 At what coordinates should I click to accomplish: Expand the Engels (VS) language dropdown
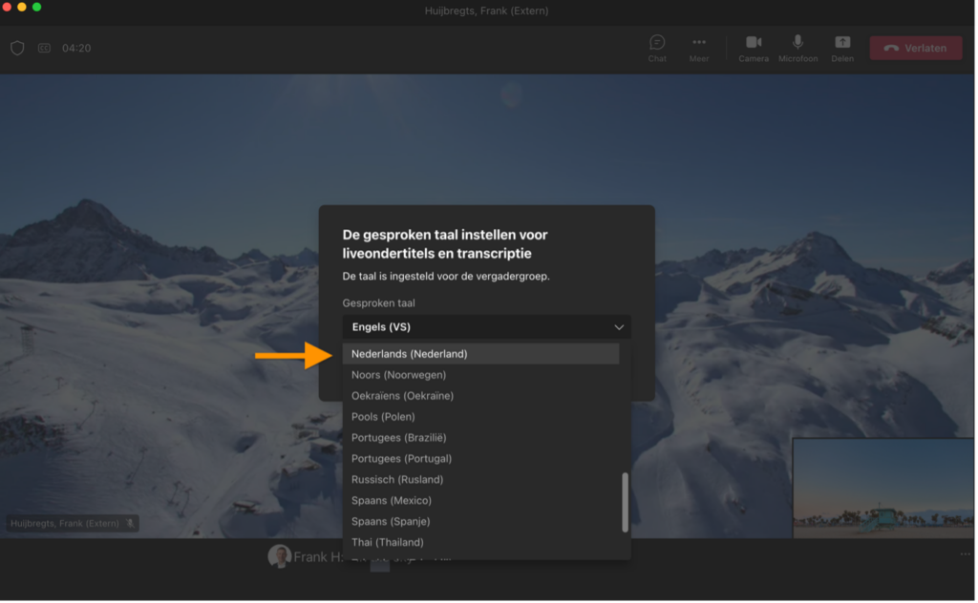coord(478,327)
